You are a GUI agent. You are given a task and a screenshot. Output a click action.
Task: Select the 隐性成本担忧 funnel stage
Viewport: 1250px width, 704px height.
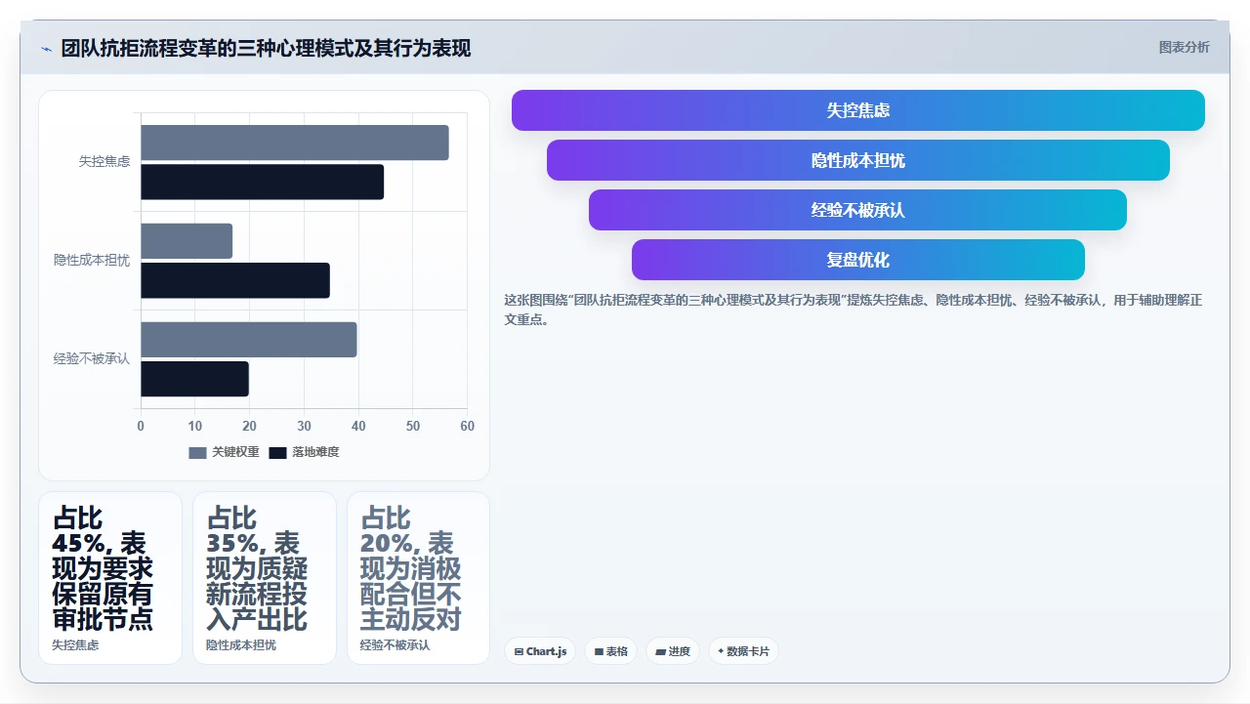click(x=858, y=160)
